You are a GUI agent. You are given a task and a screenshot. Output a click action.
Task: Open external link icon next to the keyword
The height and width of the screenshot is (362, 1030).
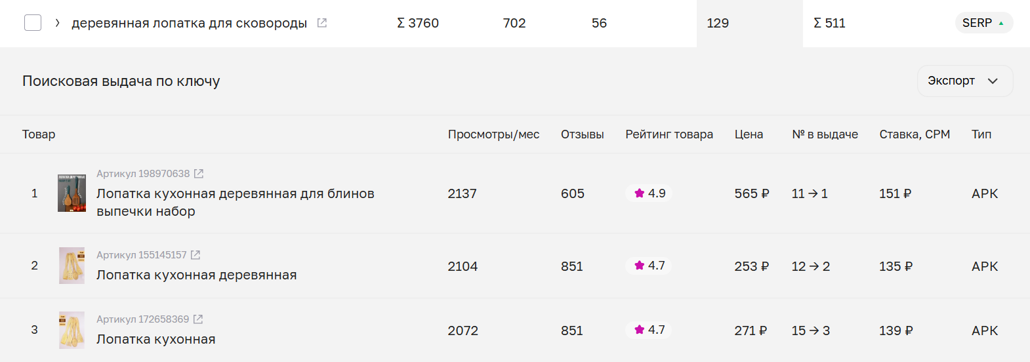tap(321, 23)
